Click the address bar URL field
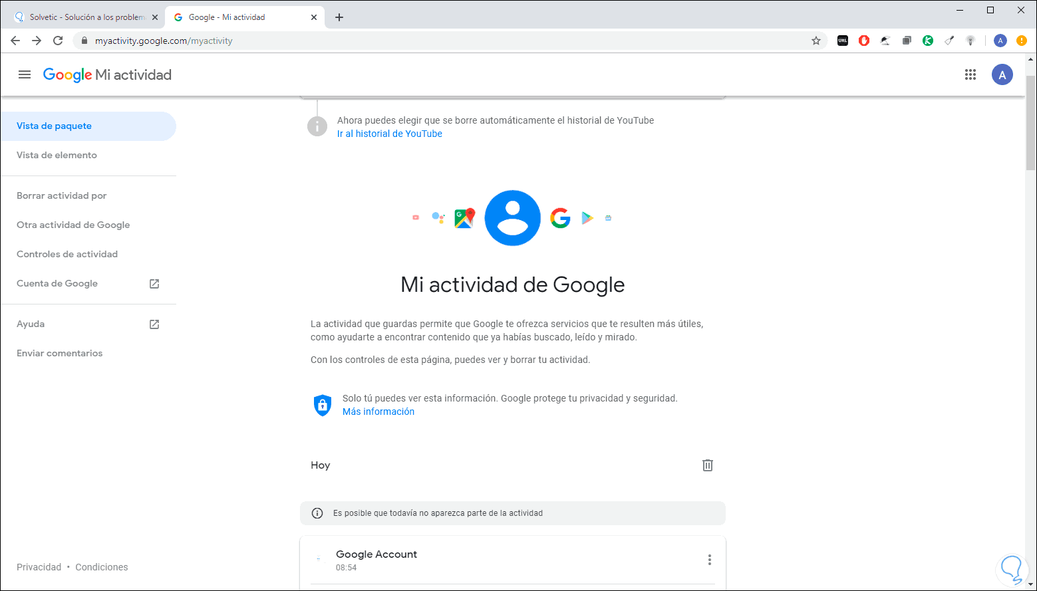Image resolution: width=1037 pixels, height=591 pixels. pos(399,41)
